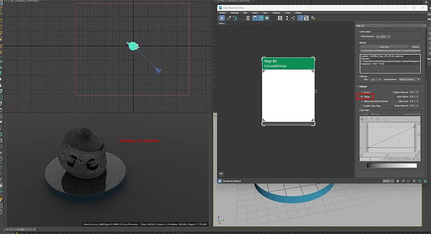Open the RGB primaries dropdown
431x234 pixels.
coord(383,37)
